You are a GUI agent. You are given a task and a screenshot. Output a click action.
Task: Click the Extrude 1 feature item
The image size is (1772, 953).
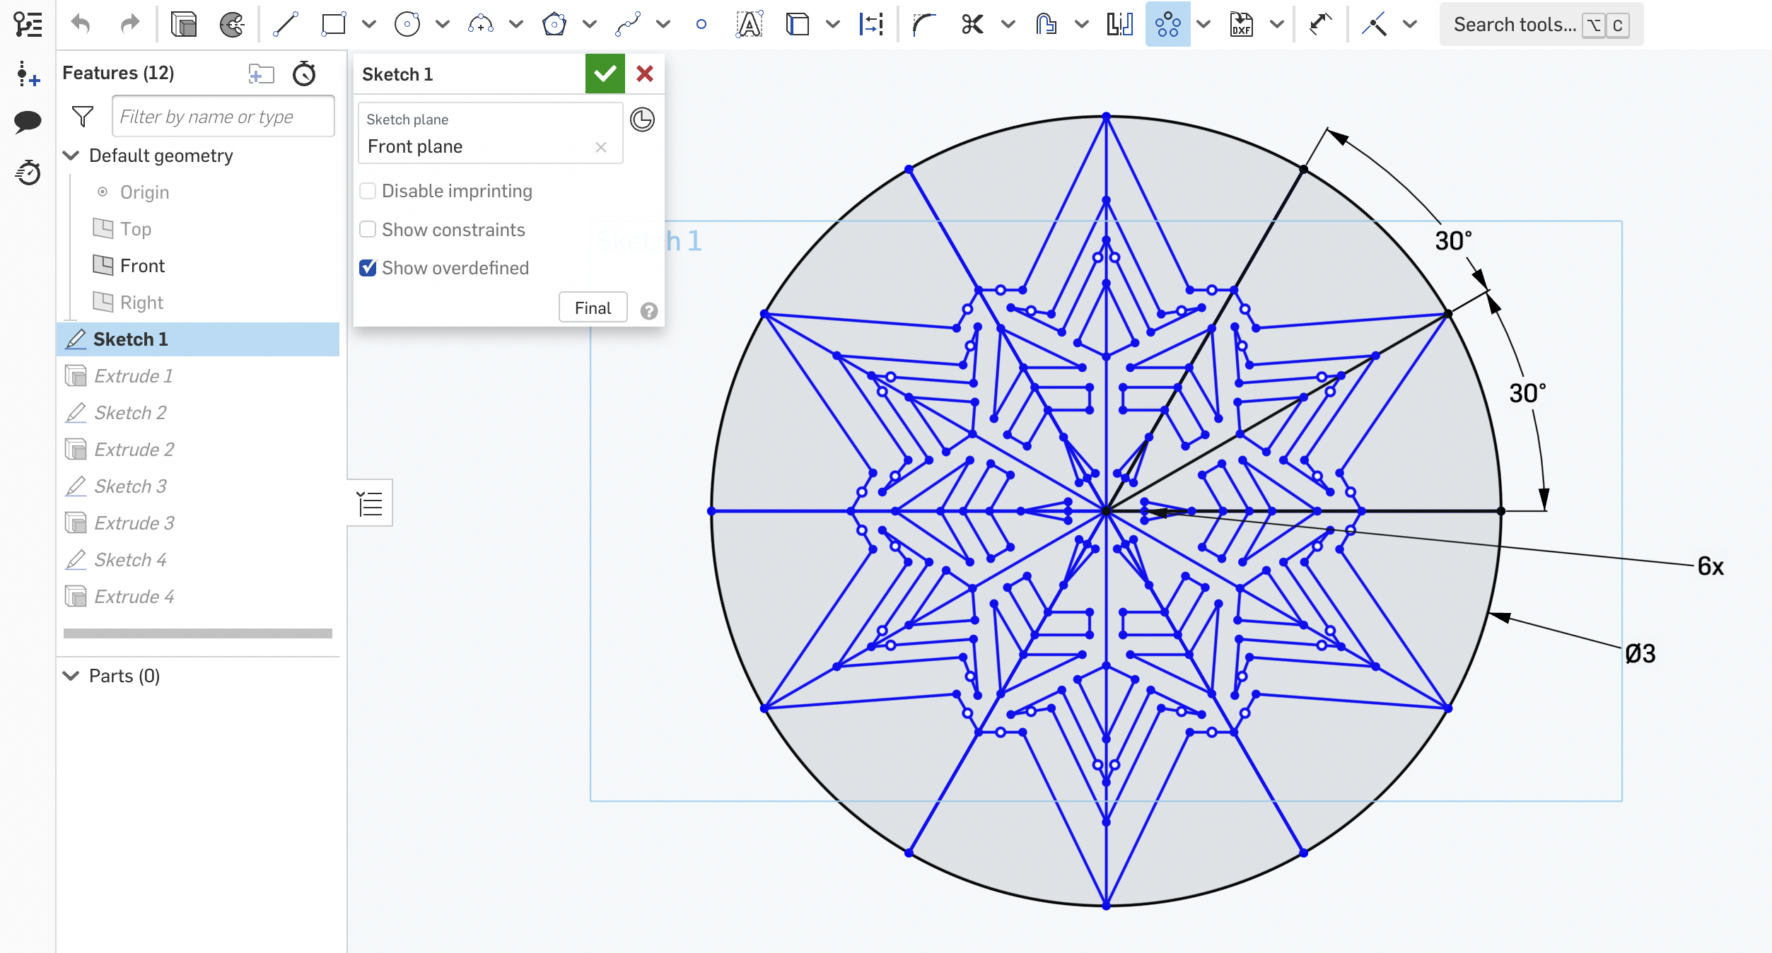pos(134,377)
